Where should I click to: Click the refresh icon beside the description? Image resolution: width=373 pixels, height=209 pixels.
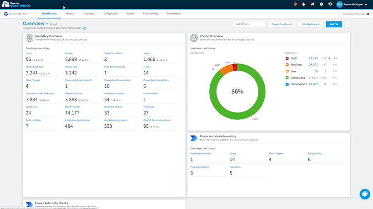(85, 29)
